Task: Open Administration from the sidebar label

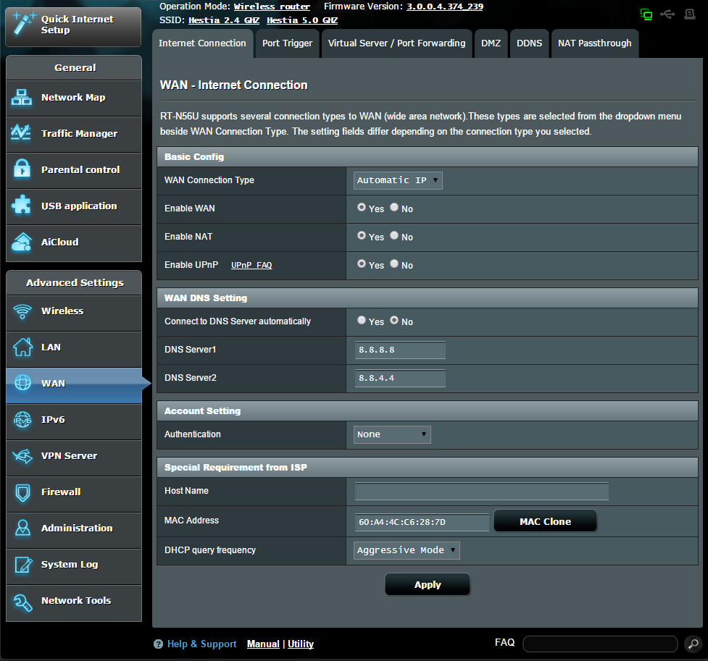Action: (77, 528)
